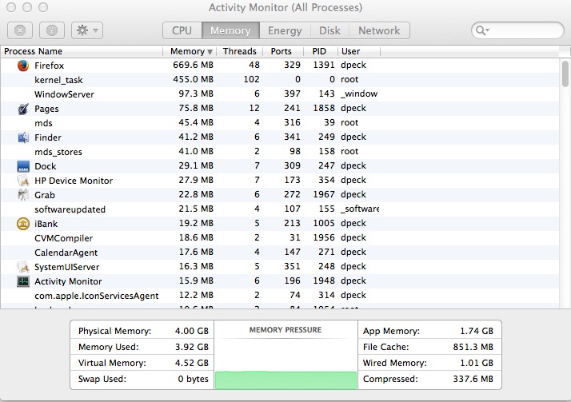Select the Pages app icon
The image size is (571, 402).
23,109
